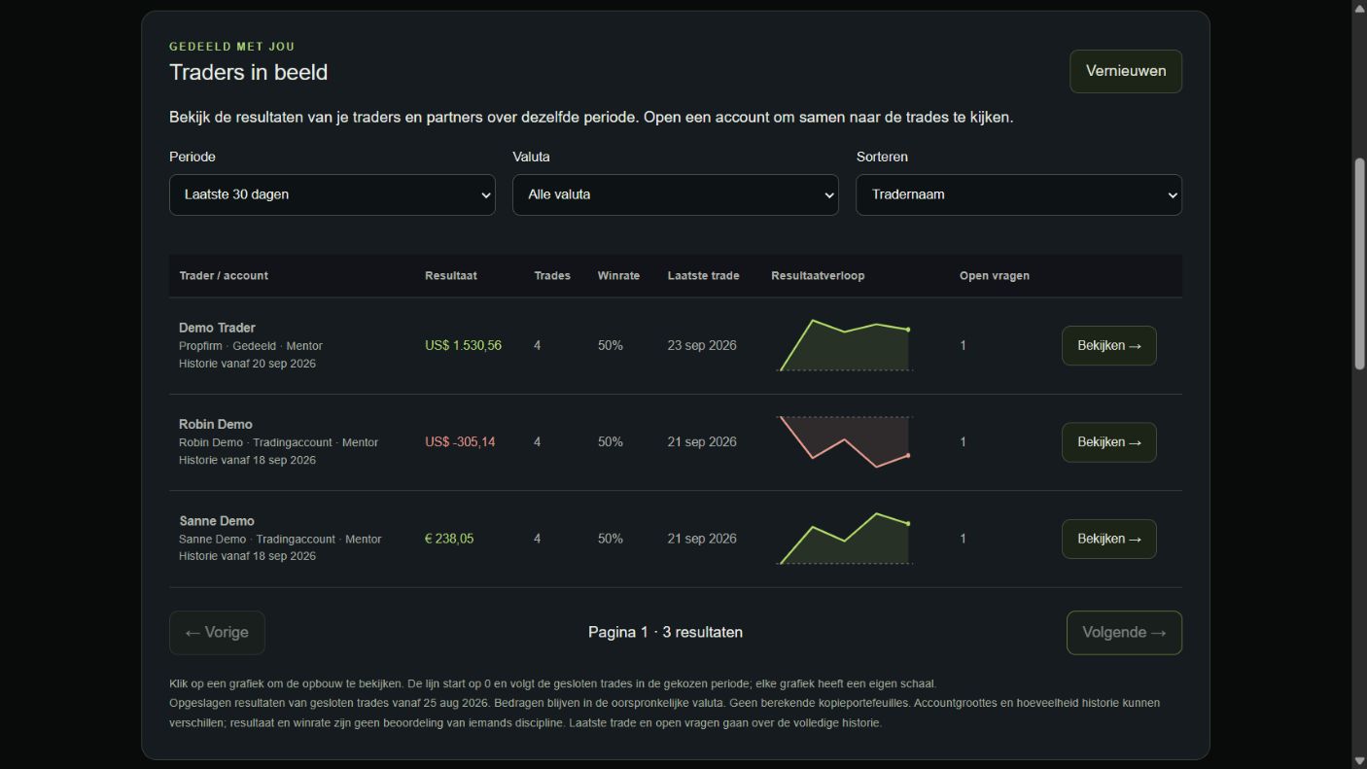
Task: Click the vertical scrollbar thumb
Action: pyautogui.click(x=1359, y=263)
